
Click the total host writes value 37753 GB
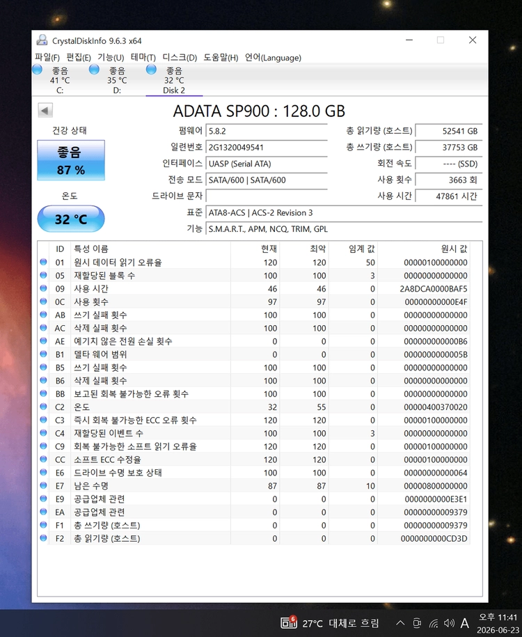(x=449, y=147)
